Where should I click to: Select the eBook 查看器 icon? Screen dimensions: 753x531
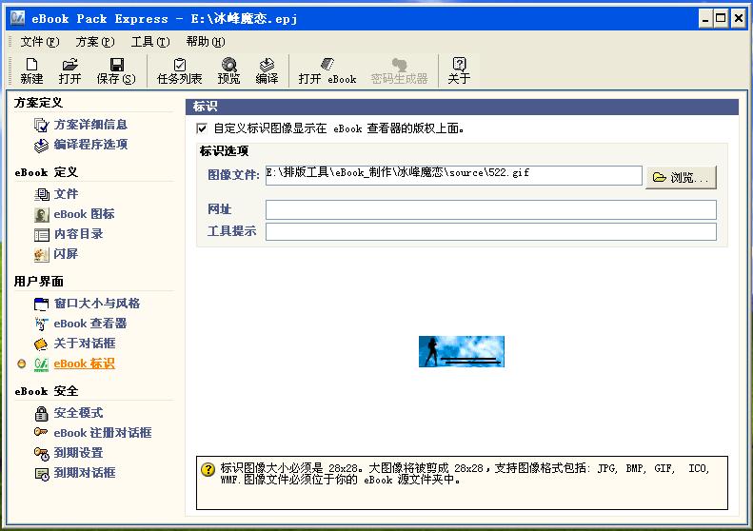click(x=42, y=324)
